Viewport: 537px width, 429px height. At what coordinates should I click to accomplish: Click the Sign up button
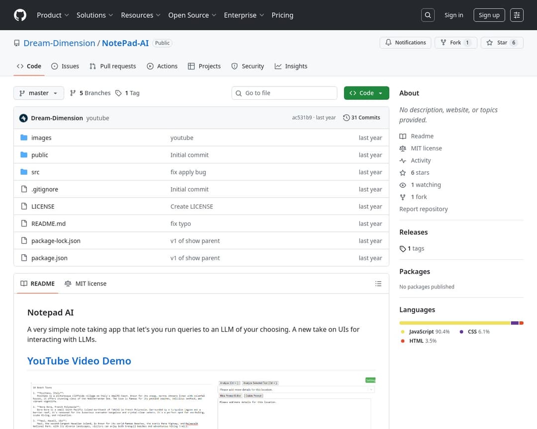pos(489,15)
